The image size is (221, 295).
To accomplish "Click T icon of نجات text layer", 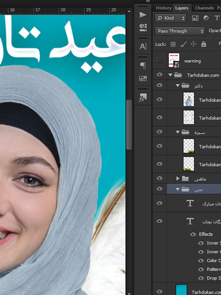I will (x=190, y=221).
